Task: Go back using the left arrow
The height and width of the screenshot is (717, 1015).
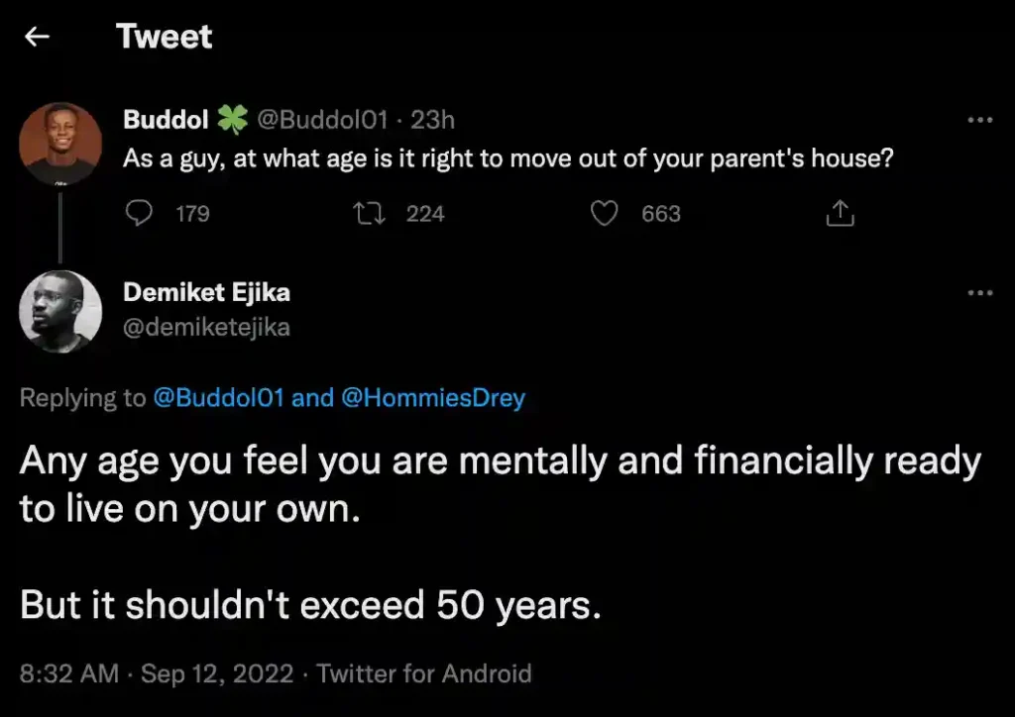Action: (38, 38)
